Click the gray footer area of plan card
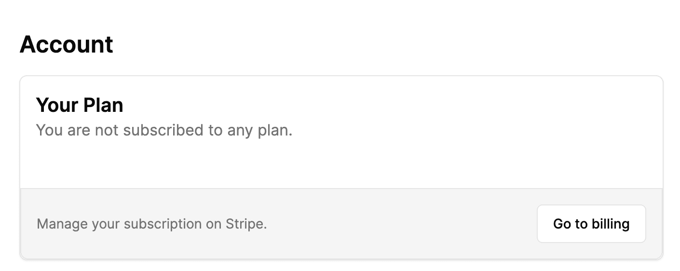This screenshot has height=271, width=680. point(341,224)
